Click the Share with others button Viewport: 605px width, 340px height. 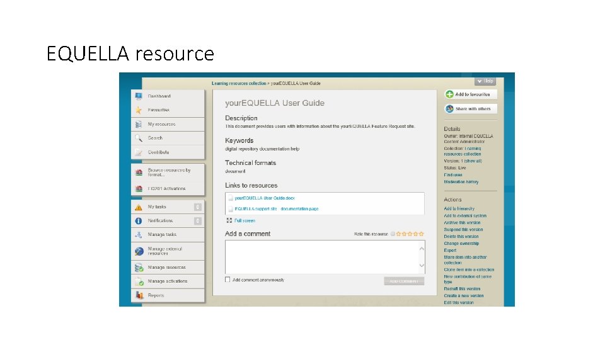pyautogui.click(x=470, y=109)
